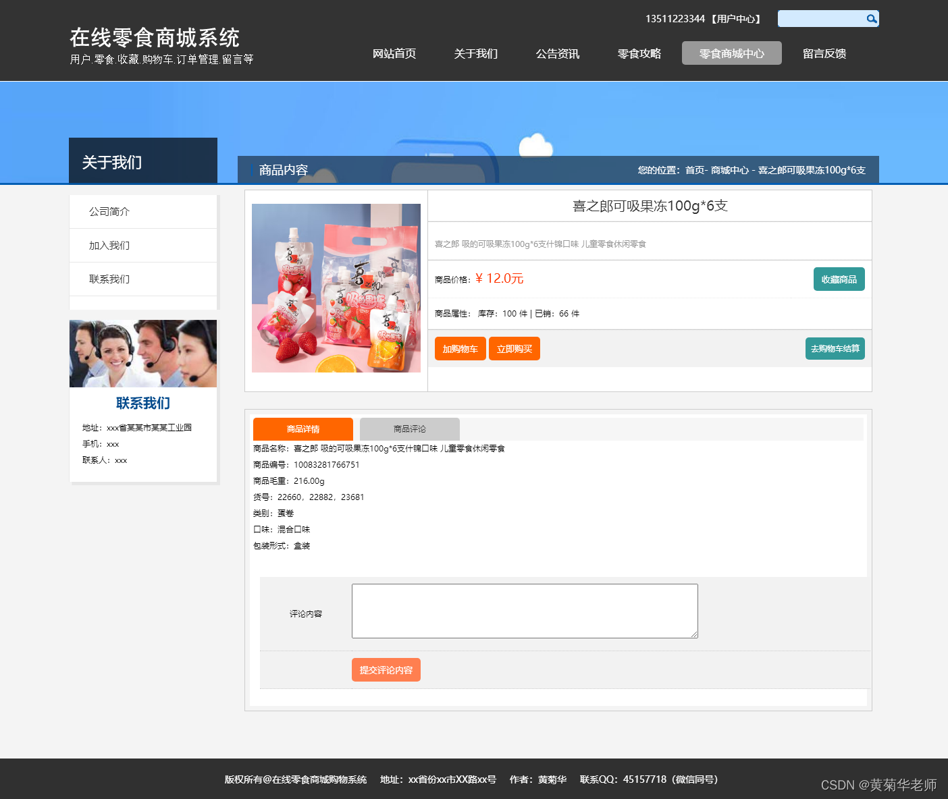This screenshot has height=799, width=948.
Task: Focus the top search input box
Action: [822, 19]
